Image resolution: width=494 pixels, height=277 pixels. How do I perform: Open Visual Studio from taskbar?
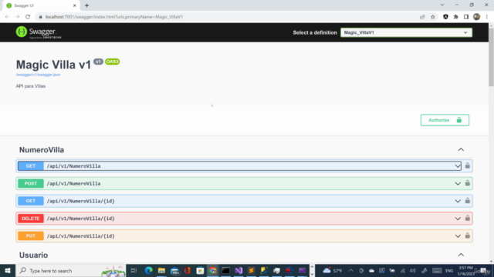click(x=239, y=270)
